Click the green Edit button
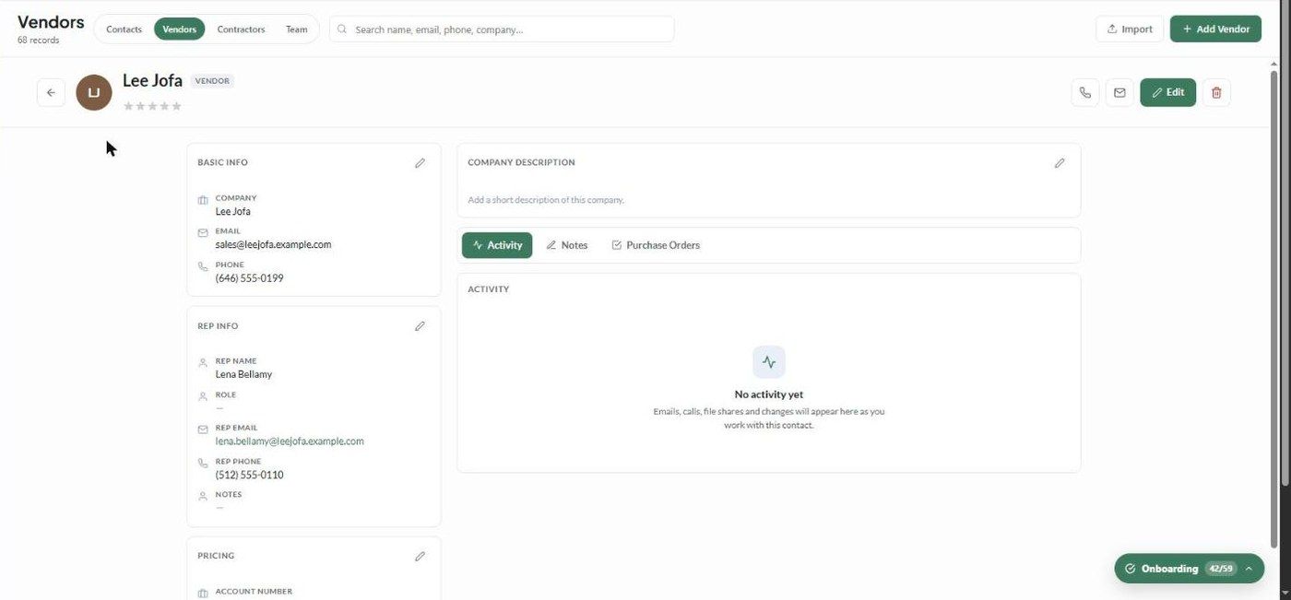This screenshot has width=1291, height=600. 1167,92
